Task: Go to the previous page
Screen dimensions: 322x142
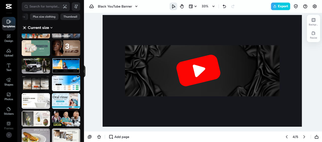Action: 287,137
